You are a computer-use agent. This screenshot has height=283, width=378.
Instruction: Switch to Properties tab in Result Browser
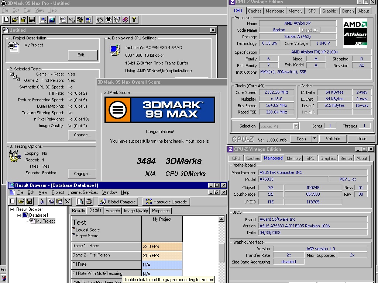(161, 210)
